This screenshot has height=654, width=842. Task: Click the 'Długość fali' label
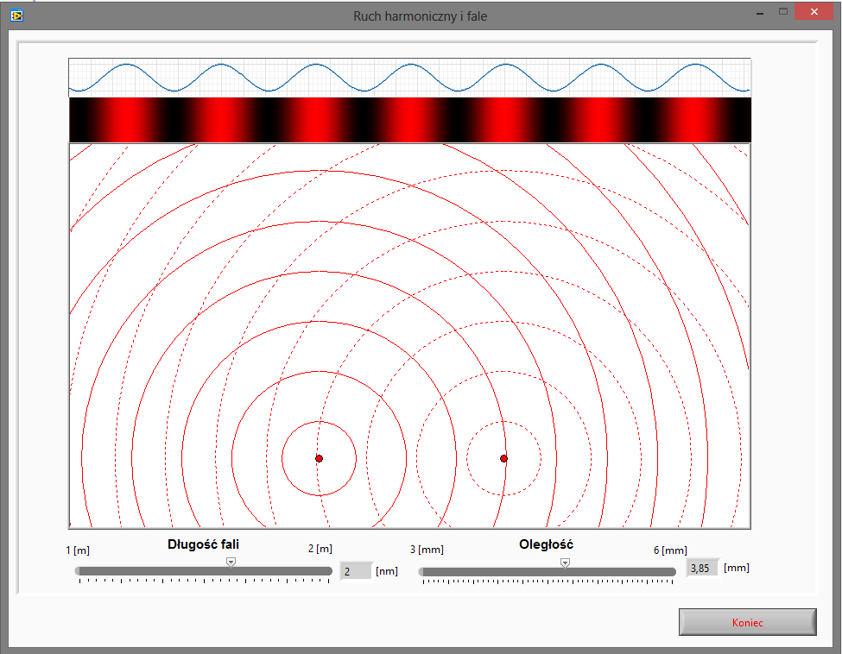click(204, 544)
